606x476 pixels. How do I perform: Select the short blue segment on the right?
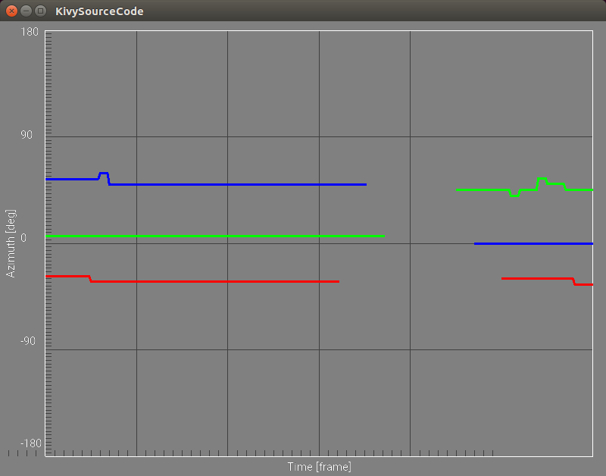pyautogui.click(x=530, y=244)
